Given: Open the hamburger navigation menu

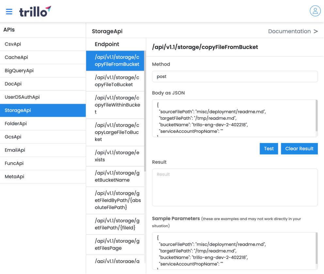Looking at the screenshot, I should [x=9, y=11].
